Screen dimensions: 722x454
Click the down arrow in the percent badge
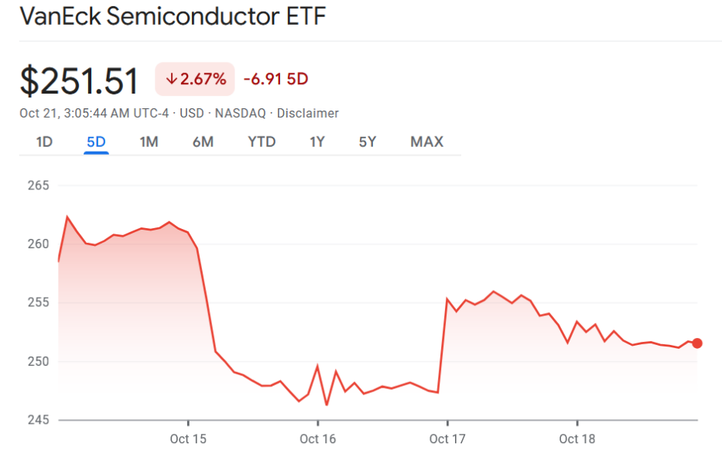(x=172, y=79)
